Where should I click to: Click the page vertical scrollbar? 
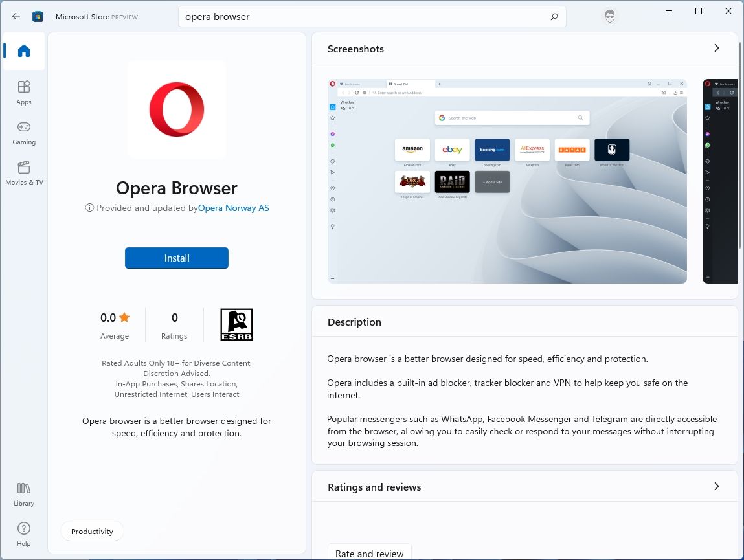[739, 145]
